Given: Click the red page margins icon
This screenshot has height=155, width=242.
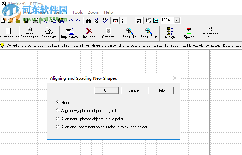Looking at the screenshot, I should pyautogui.click(x=115, y=21).
